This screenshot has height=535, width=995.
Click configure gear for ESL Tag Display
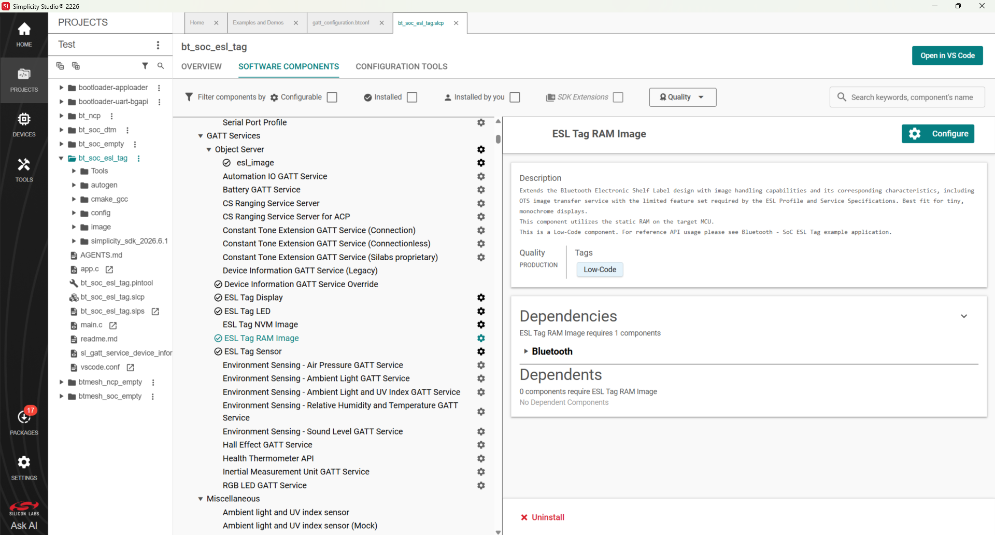pyautogui.click(x=481, y=298)
